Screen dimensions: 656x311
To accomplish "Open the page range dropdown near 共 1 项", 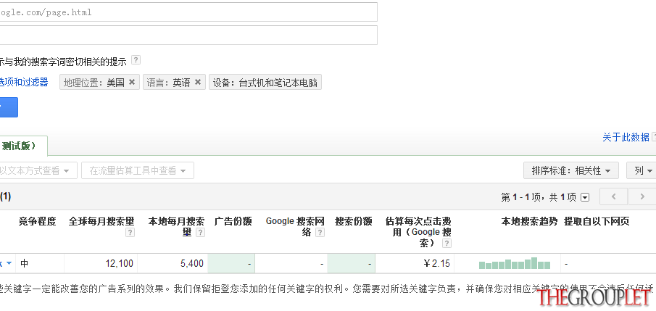I will [x=585, y=197].
